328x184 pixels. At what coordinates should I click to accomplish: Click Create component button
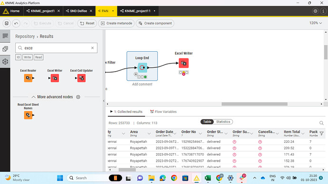[155, 23]
